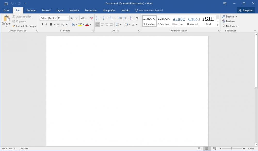Select print layout view in status bar
Image resolution: width=258 pixels, height=151 pixels.
[x=207, y=148]
